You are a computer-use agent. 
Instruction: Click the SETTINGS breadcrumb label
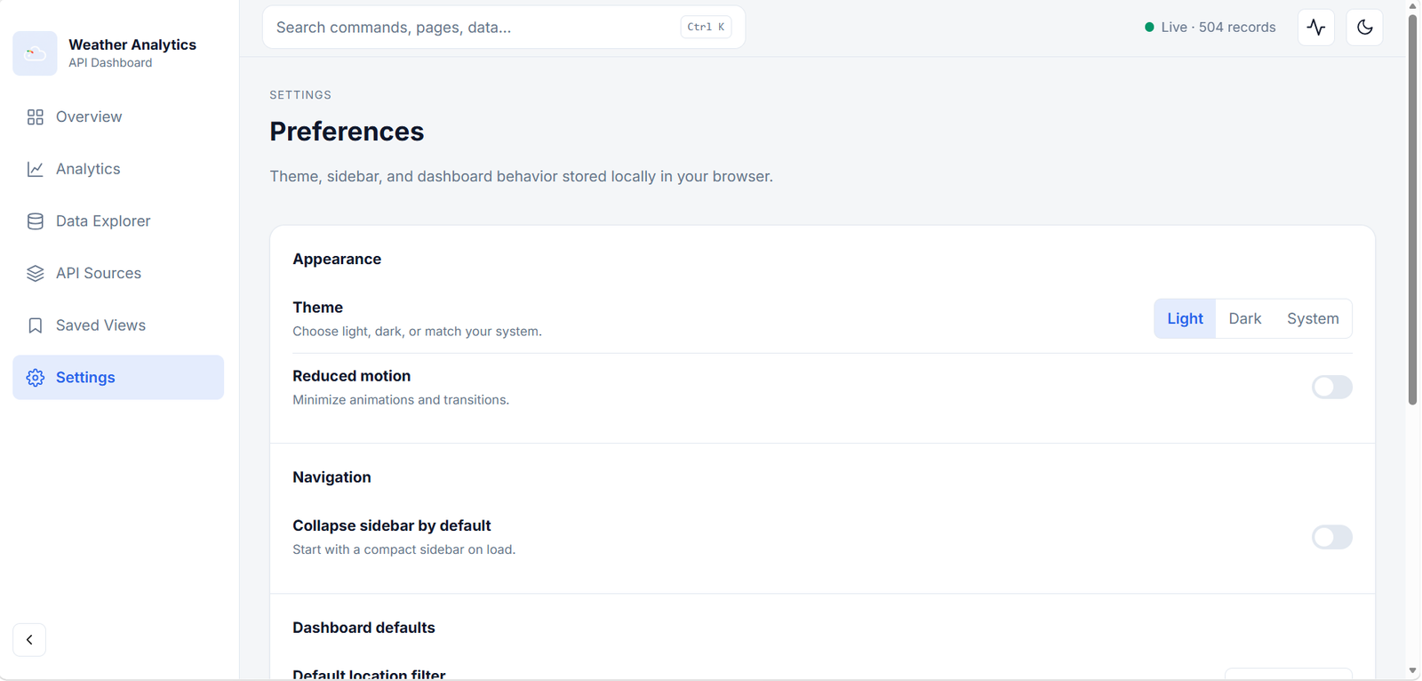(300, 95)
